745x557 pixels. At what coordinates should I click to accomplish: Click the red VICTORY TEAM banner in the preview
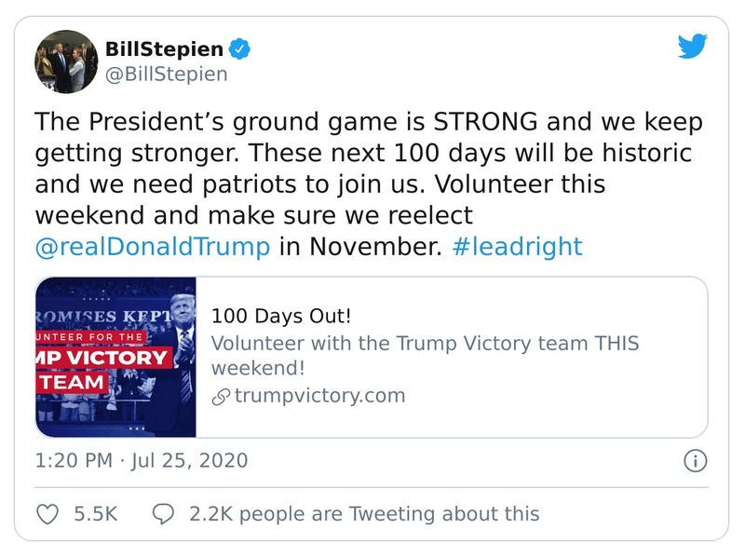click(102, 369)
